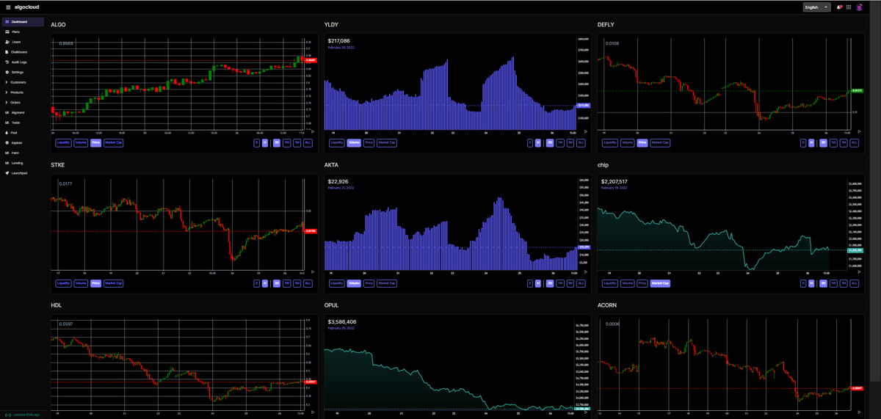Click the Pool droplet icon in sidebar
This screenshot has height=419, width=881.
(7, 133)
